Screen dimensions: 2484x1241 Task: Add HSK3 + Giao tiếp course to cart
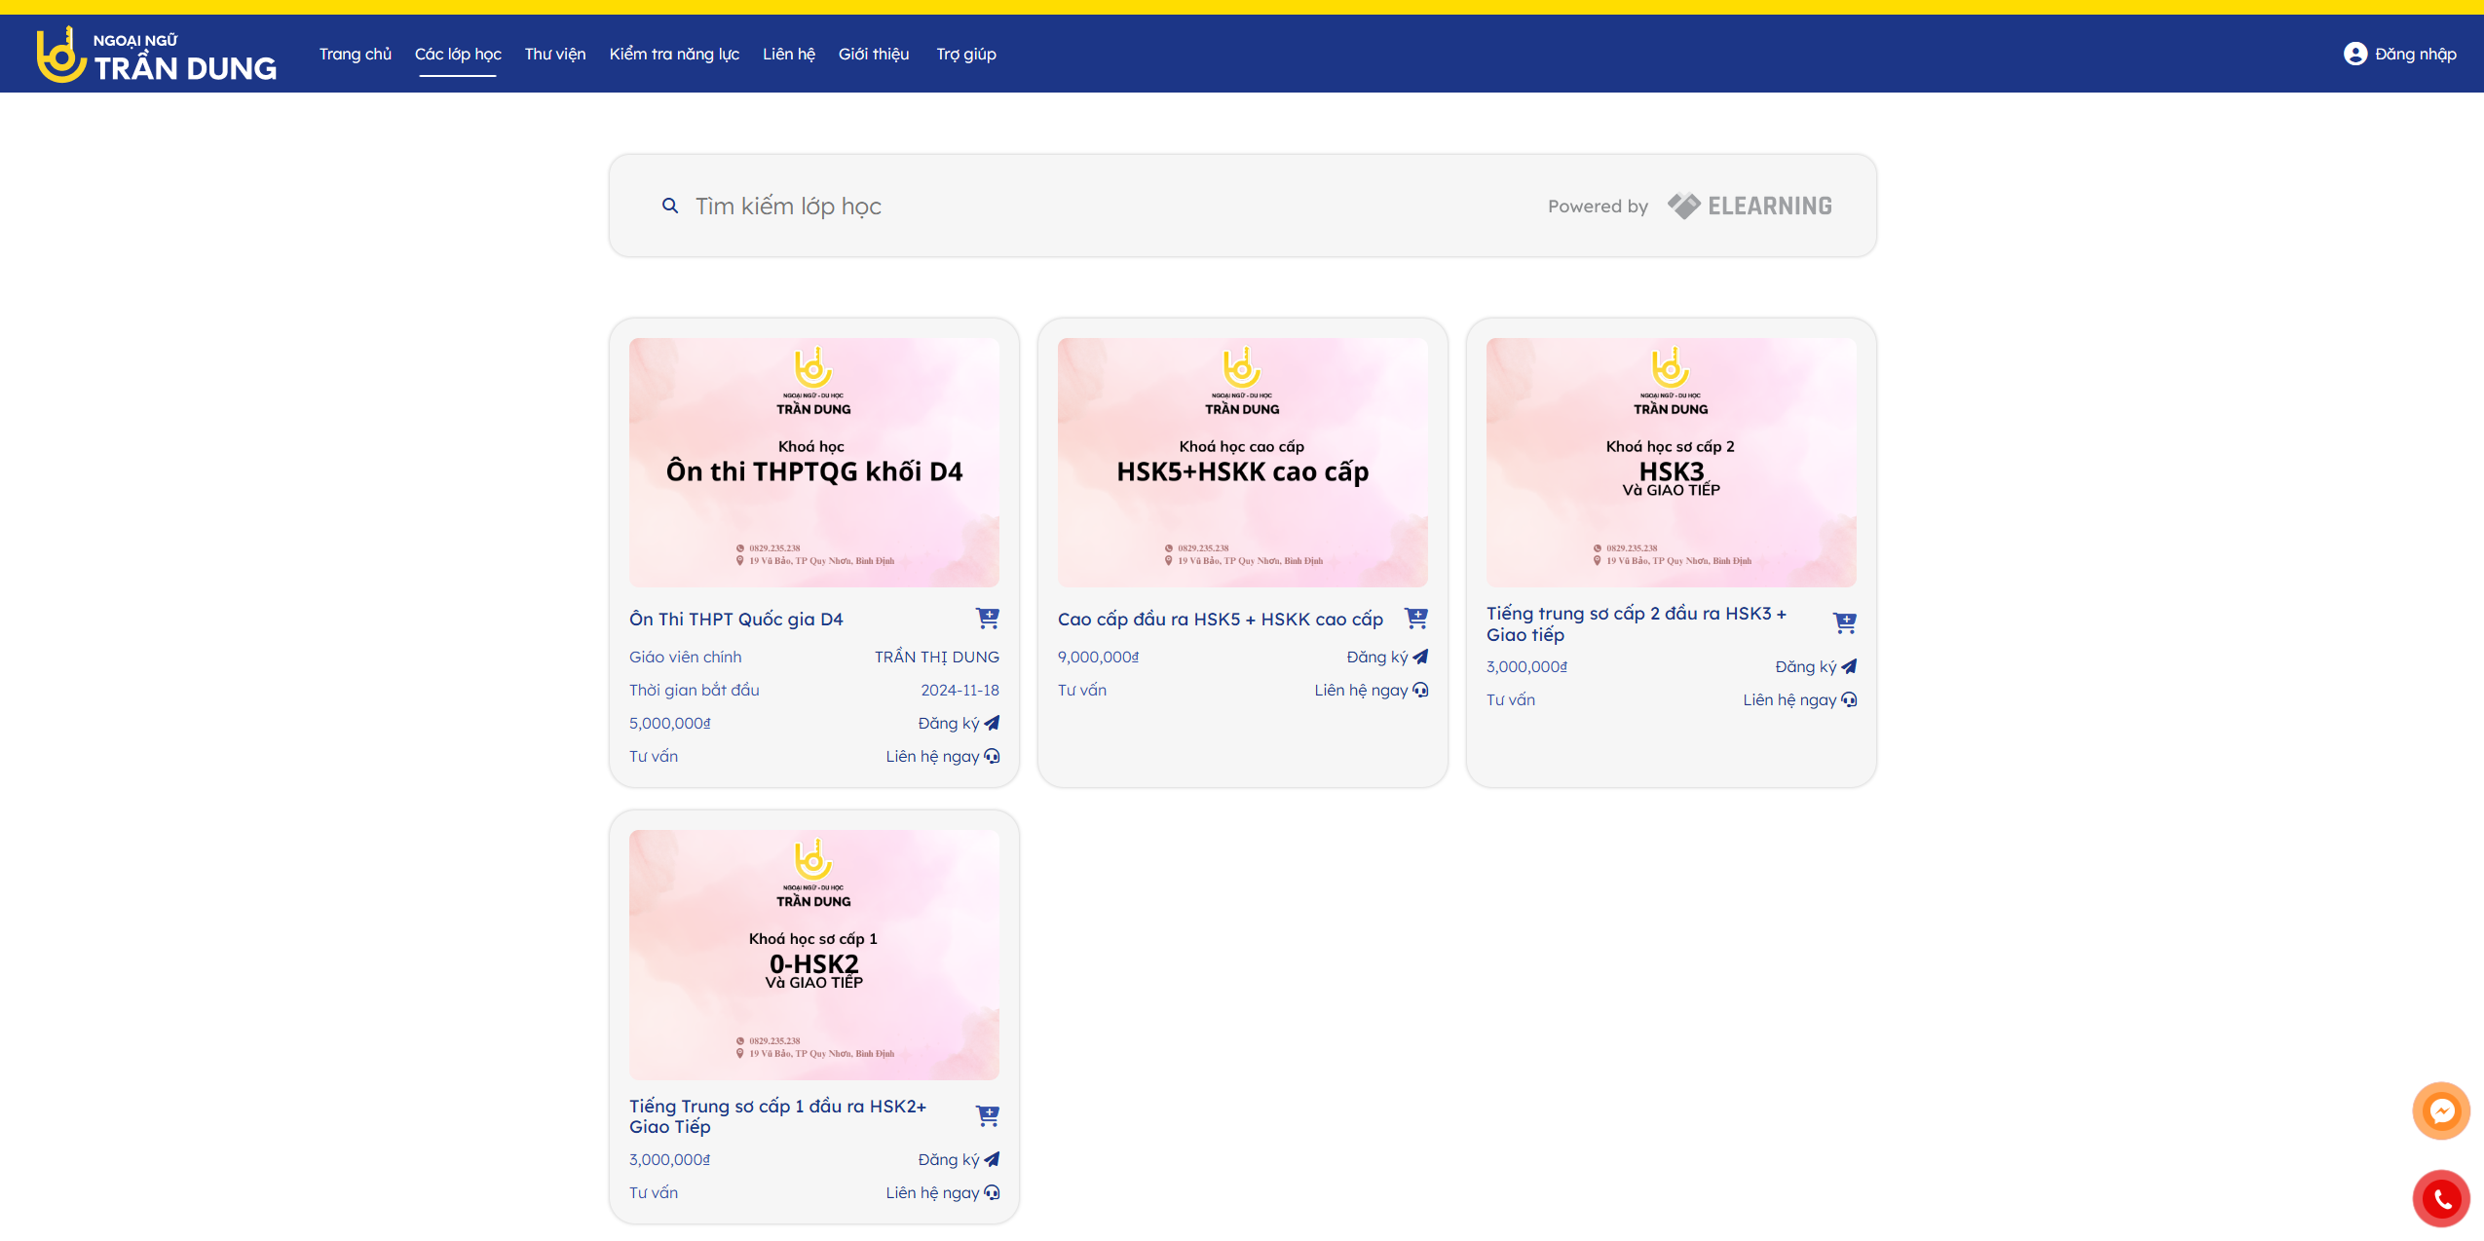(1844, 622)
